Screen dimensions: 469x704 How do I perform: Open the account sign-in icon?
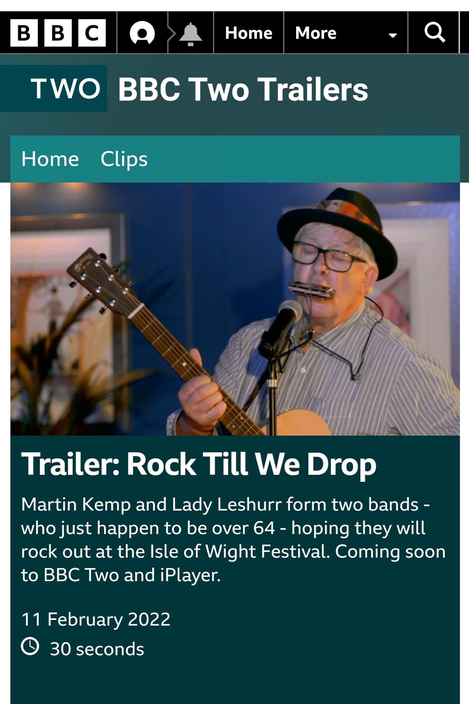[142, 33]
